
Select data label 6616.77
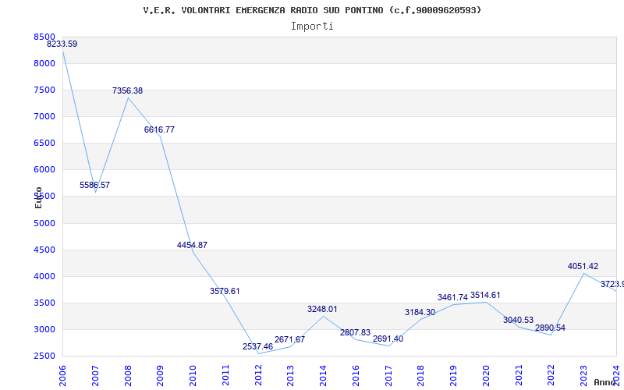(159, 129)
